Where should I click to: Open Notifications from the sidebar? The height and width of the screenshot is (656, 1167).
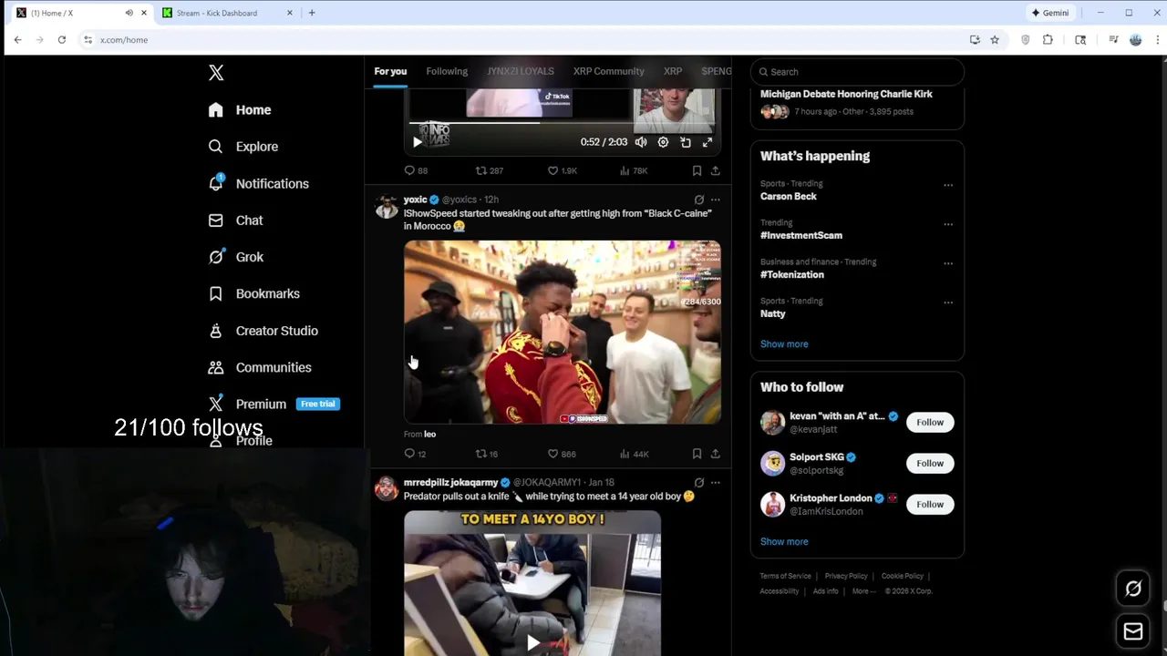[258, 184]
